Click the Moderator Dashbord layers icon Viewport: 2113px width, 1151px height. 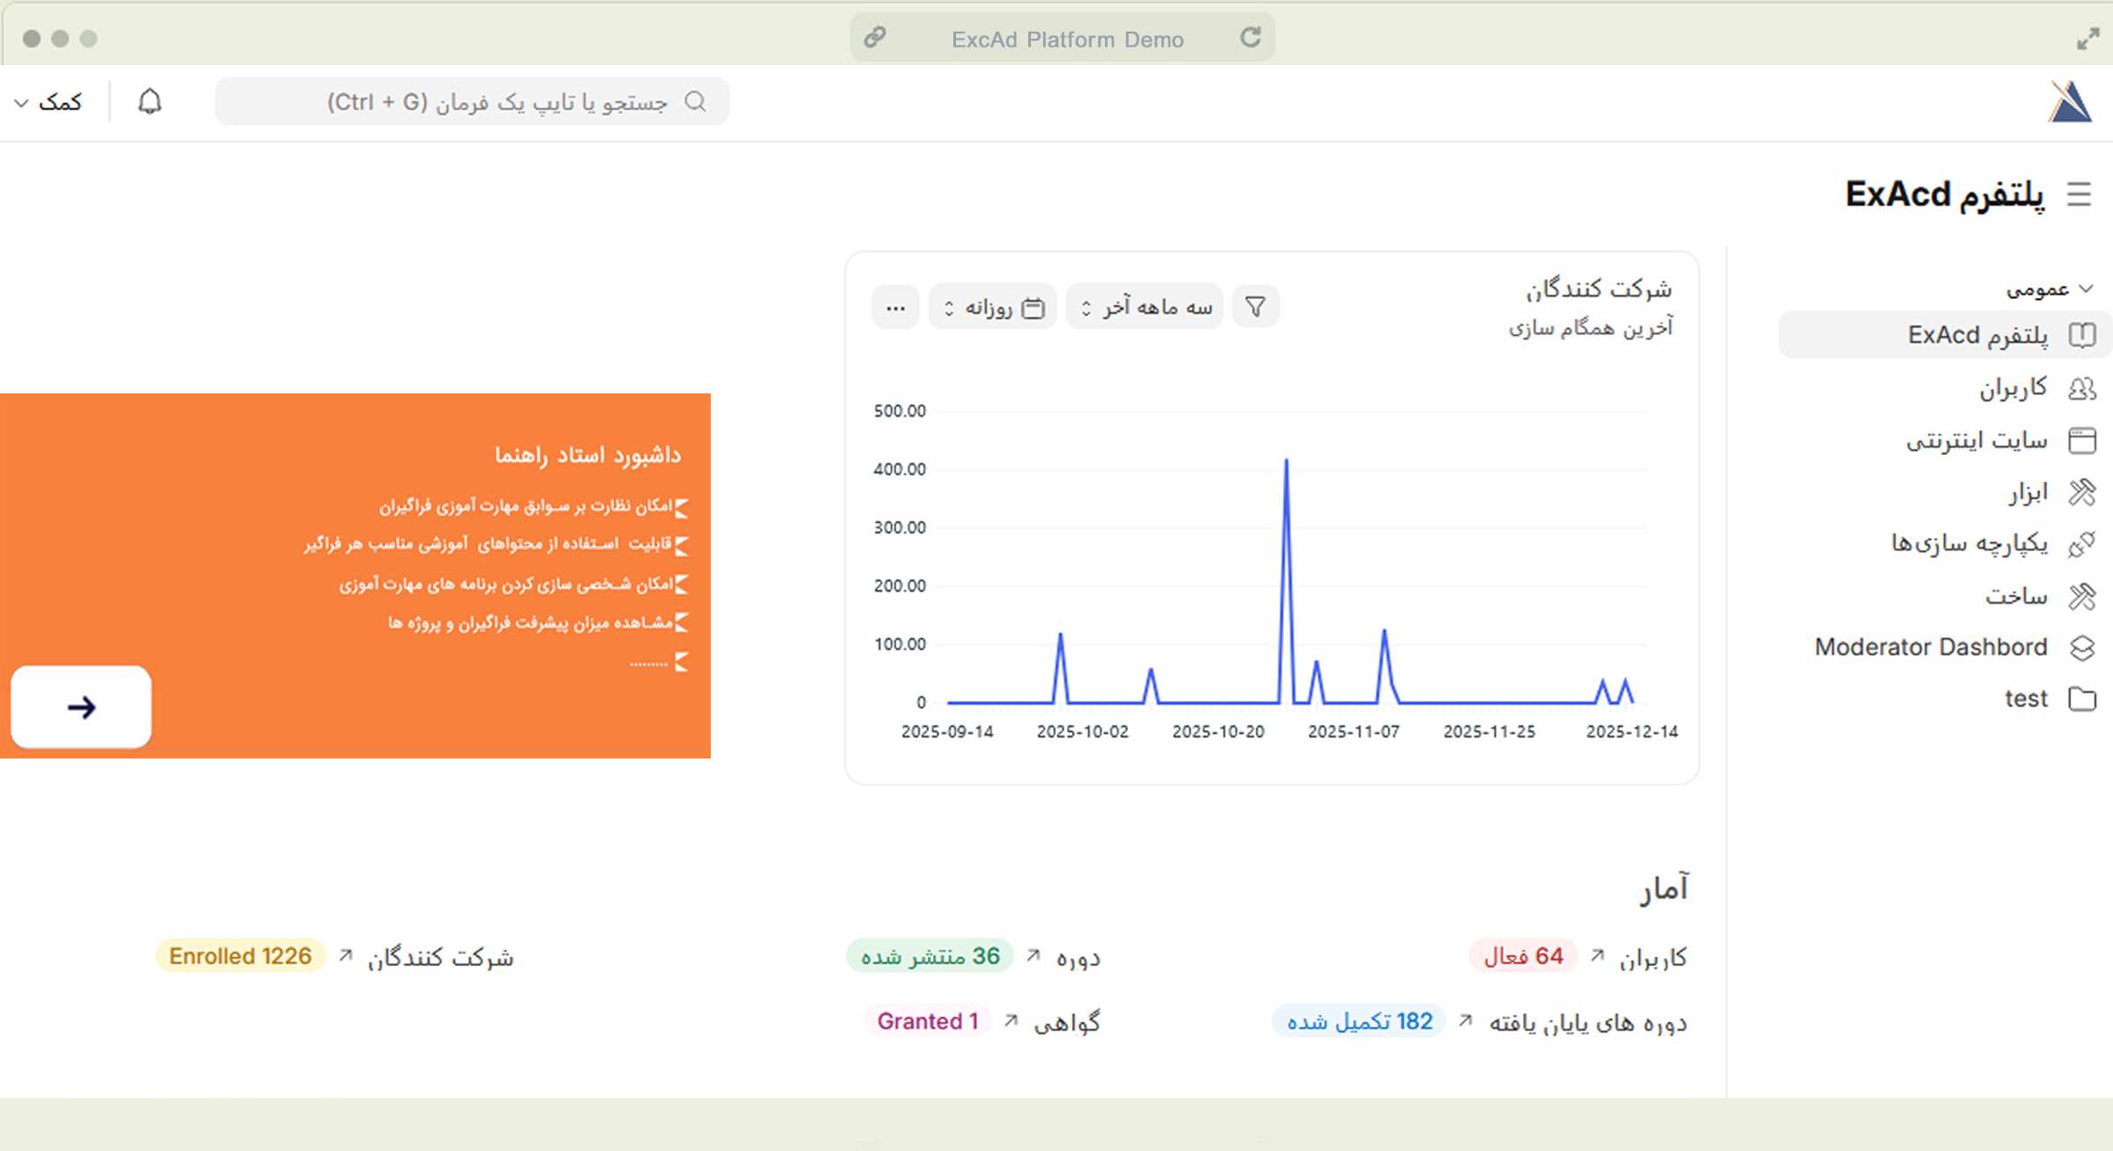(x=2082, y=647)
